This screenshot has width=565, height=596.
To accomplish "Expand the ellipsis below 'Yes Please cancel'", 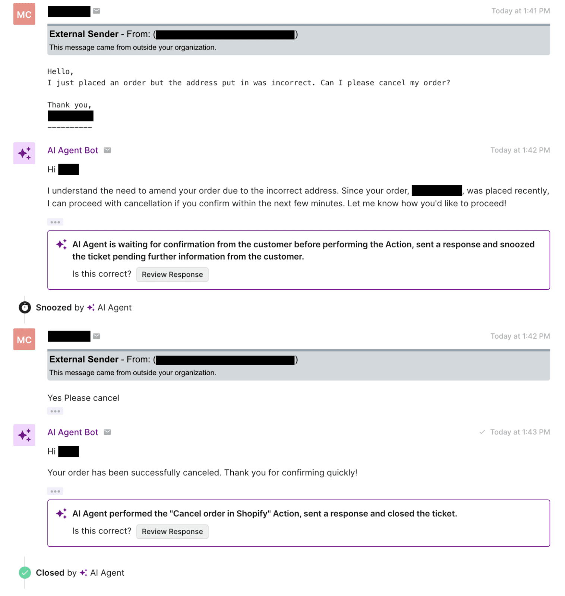I will pos(55,411).
